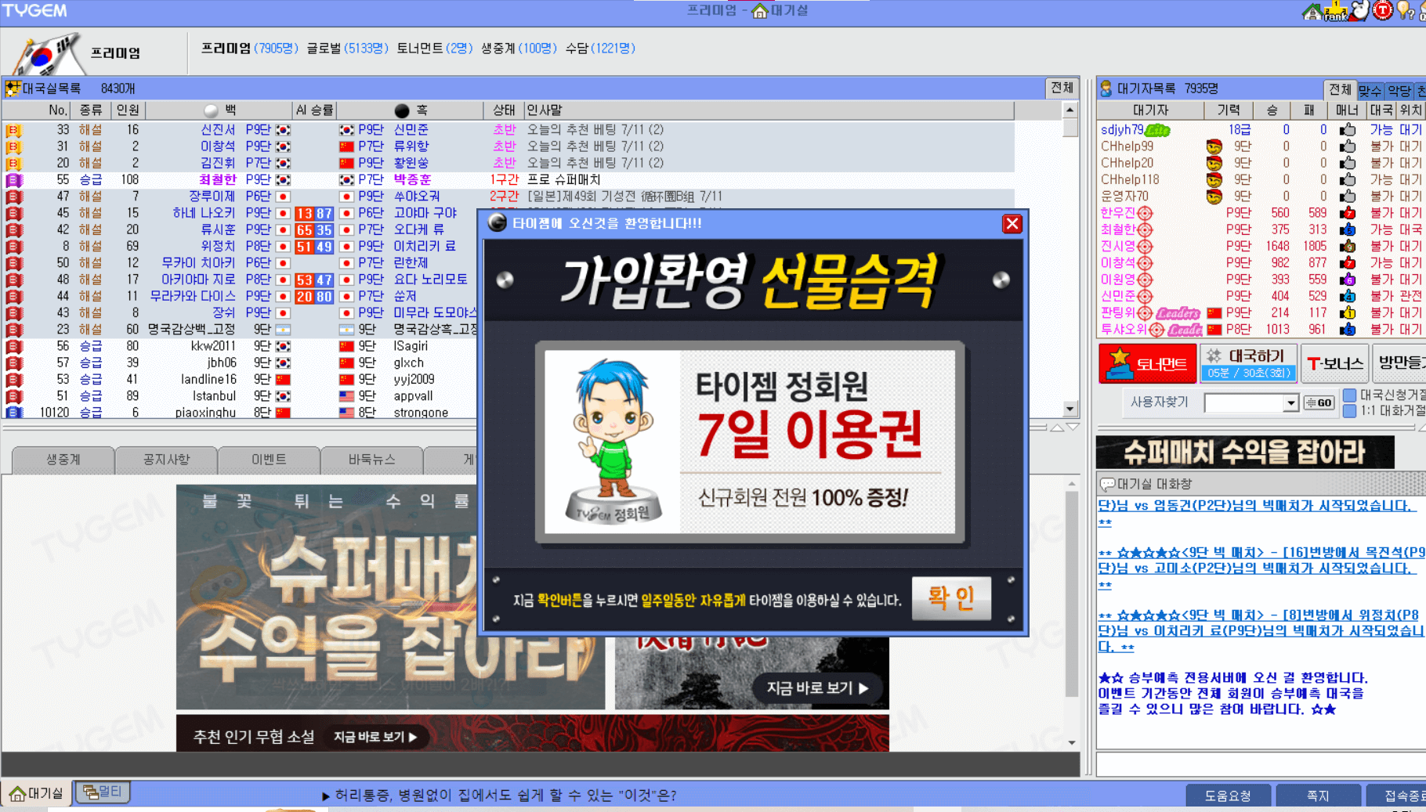Click the T-보너스 button
Screen dimensions: 1426x812
(1335, 363)
